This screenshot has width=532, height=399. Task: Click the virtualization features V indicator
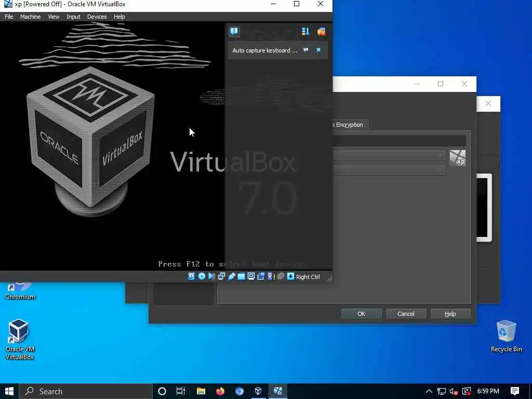(x=270, y=276)
